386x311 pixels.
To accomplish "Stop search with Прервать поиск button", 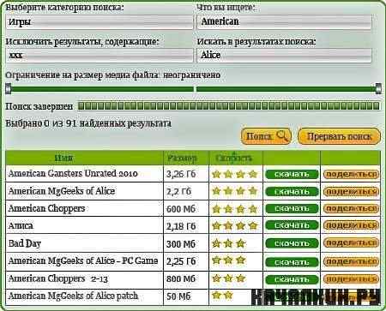I will click(339, 136).
